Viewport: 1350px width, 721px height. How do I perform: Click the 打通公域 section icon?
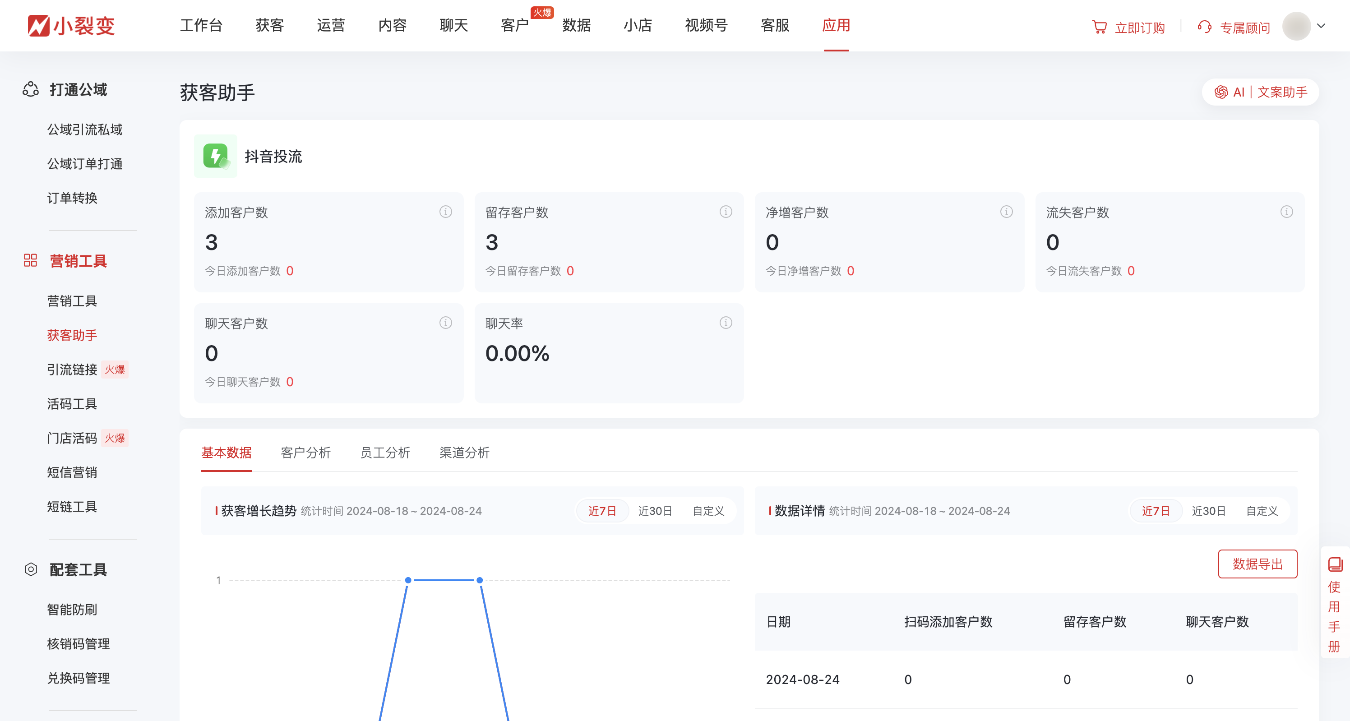click(x=30, y=90)
